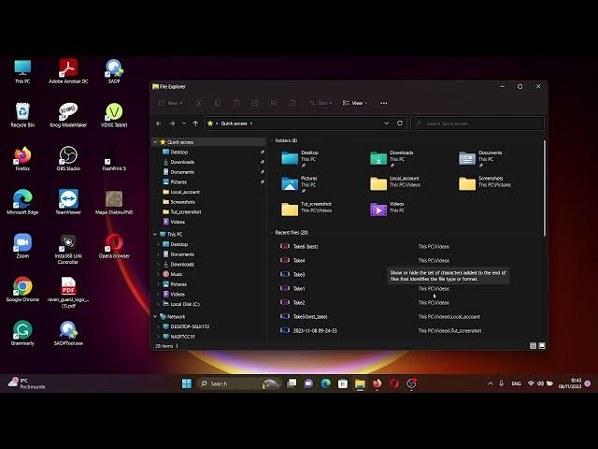This screenshot has width=598, height=449.
Task: Collapse the Recent files (20) group header
Action: click(272, 233)
